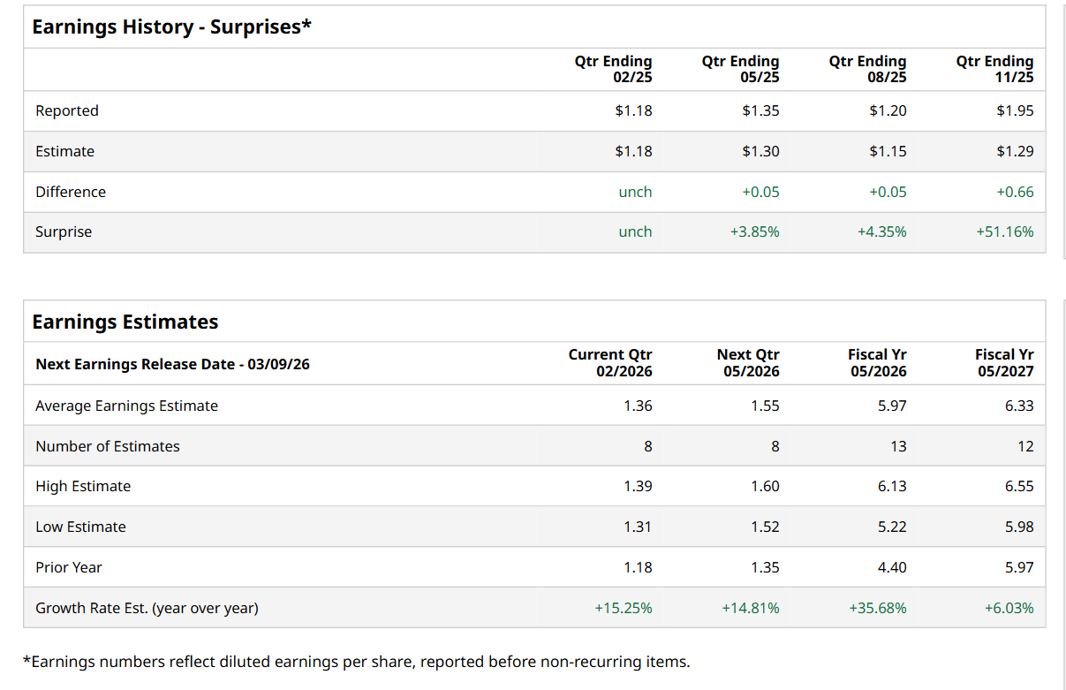The width and height of the screenshot is (1066, 690).
Task: Click the Difference value +0.66
Action: click(1015, 192)
